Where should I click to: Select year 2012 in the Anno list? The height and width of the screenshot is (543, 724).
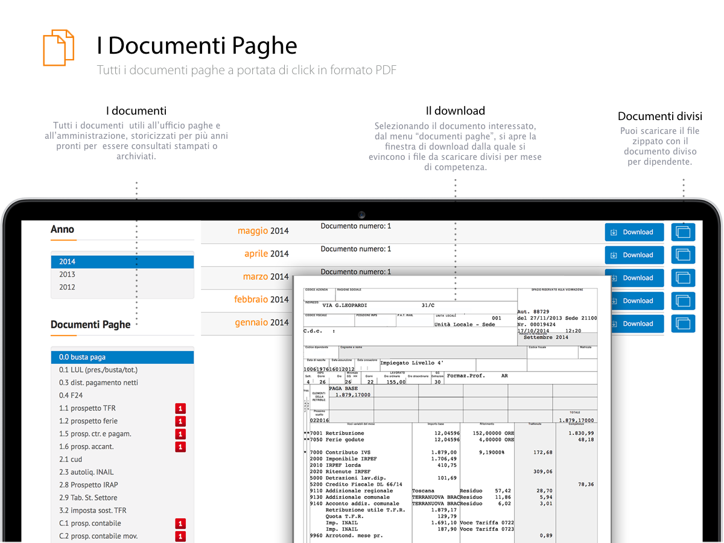click(122, 287)
